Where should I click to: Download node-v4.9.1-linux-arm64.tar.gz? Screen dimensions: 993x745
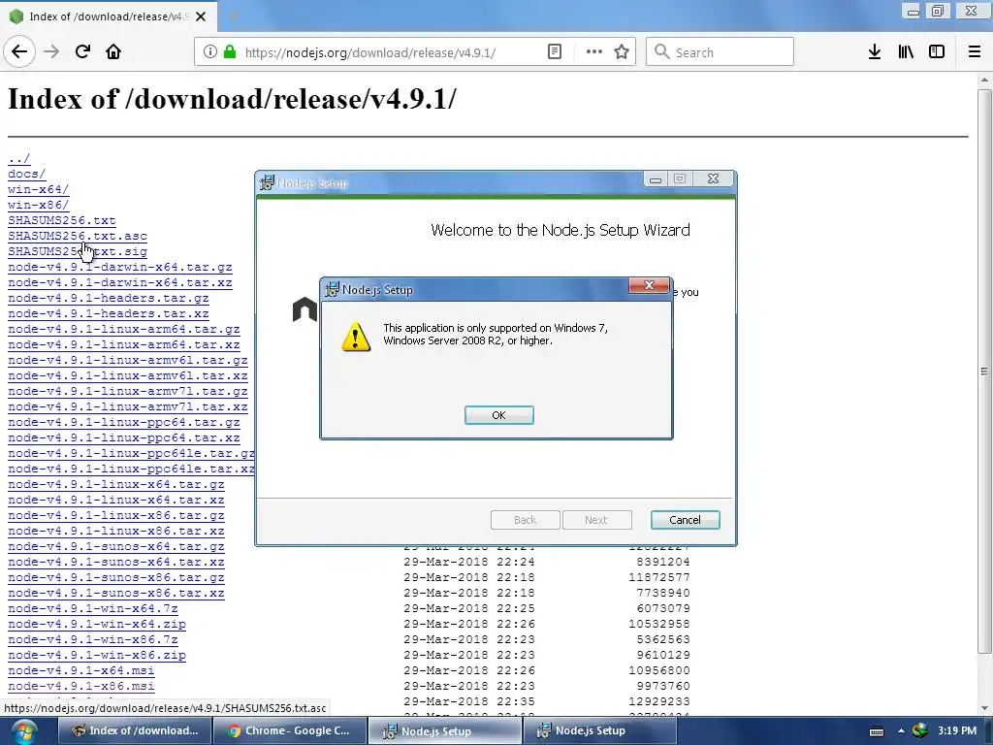click(x=123, y=330)
